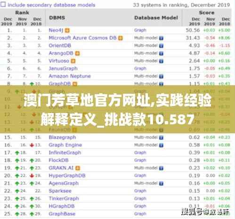
Task: Click the '33 systems in ranking, December 2019' text
Action: (181, 5)
